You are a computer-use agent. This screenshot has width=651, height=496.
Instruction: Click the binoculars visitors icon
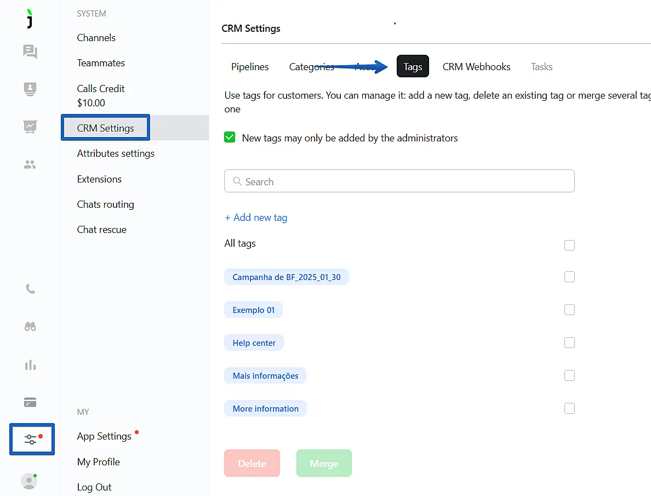tap(30, 327)
